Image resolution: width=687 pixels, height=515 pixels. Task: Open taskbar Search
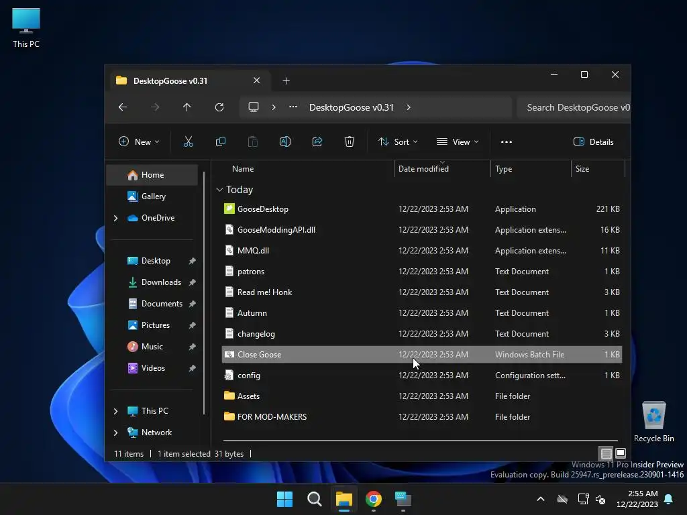[314, 499]
